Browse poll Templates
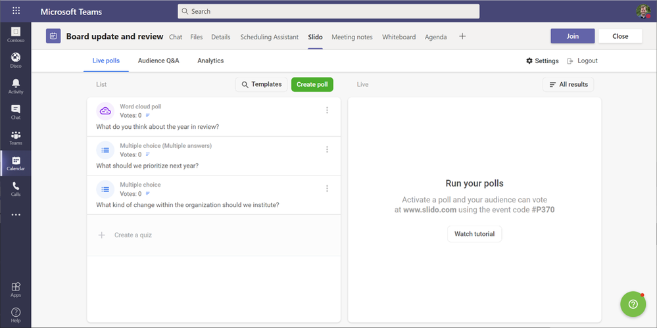657x328 pixels. (x=262, y=84)
